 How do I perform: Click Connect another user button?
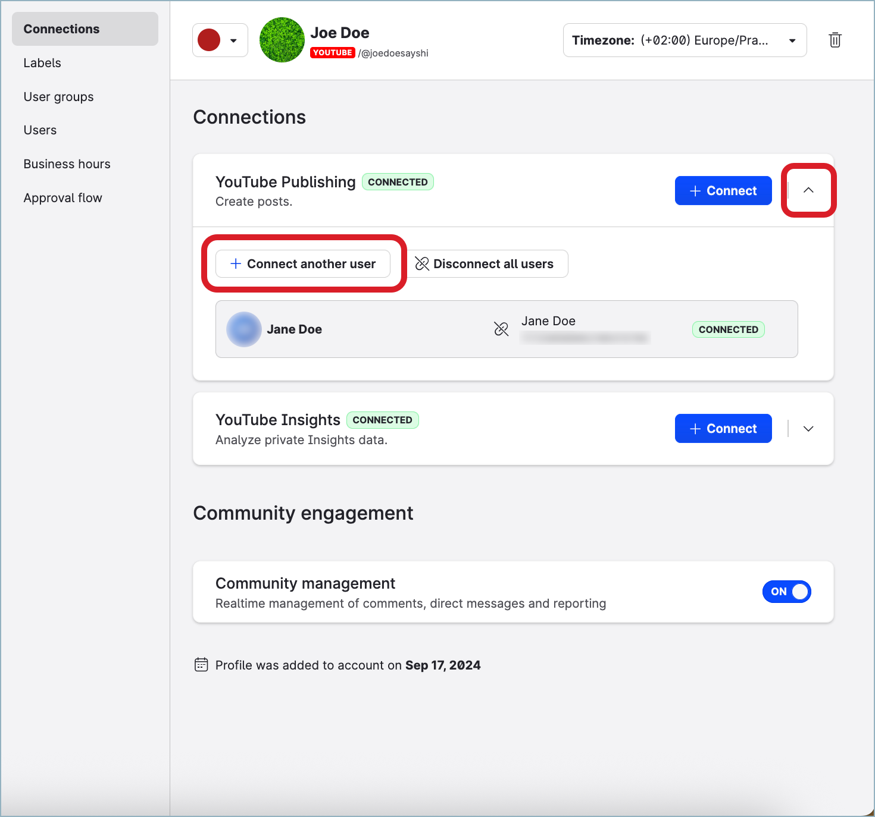(303, 264)
